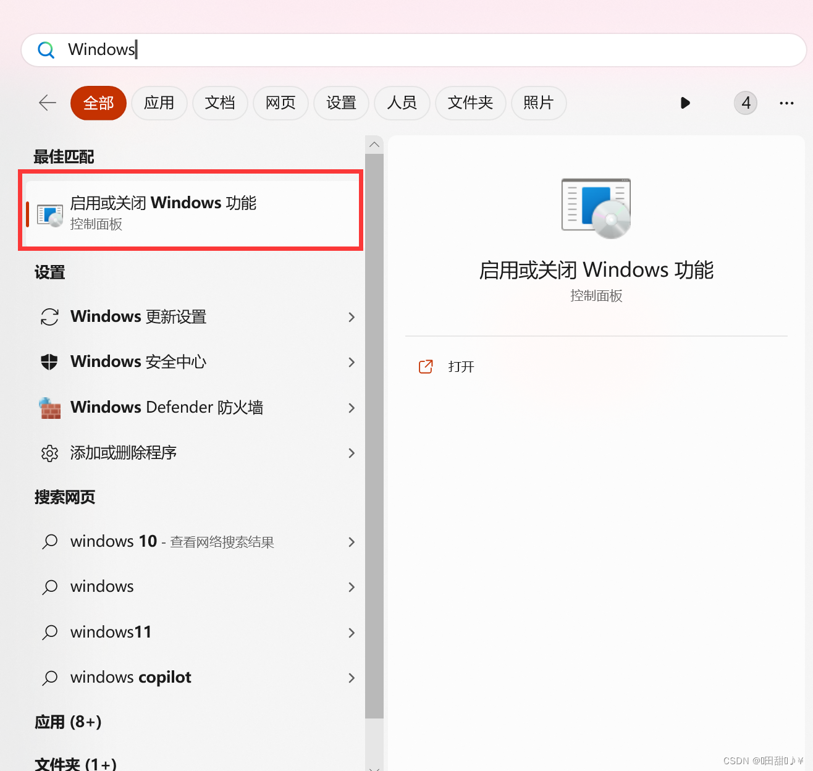Click into the search input field with 'Windows'
The image size is (813, 771).
tap(414, 49)
